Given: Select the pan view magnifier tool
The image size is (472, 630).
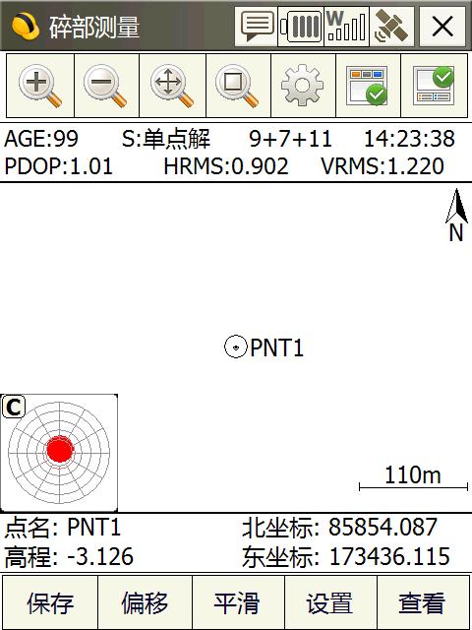Looking at the screenshot, I should tap(173, 86).
